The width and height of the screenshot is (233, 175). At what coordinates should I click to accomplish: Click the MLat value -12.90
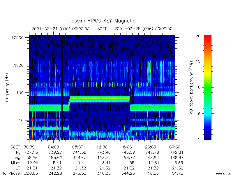coord(31,163)
